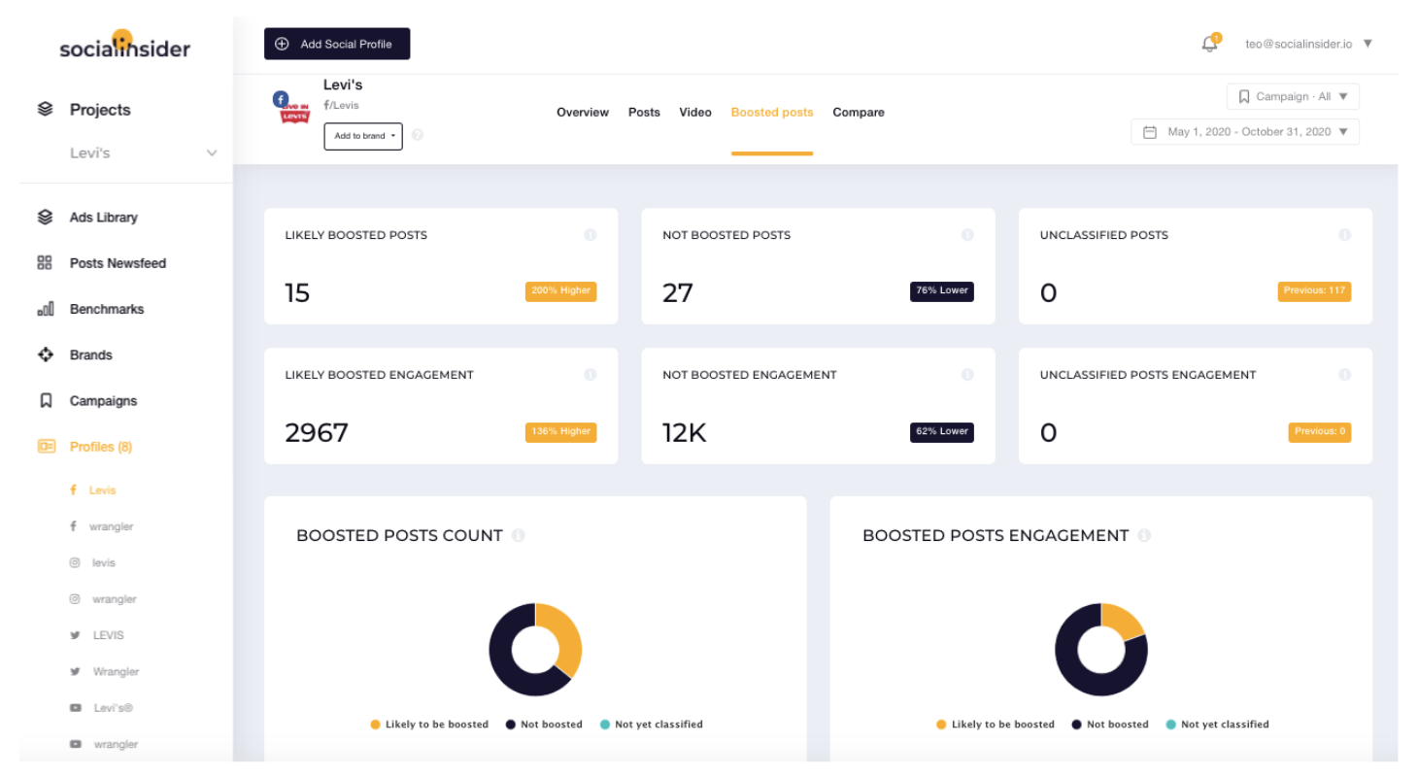Click the calendar icon in date range
This screenshot has width=1418, height=777.
pyautogui.click(x=1150, y=132)
